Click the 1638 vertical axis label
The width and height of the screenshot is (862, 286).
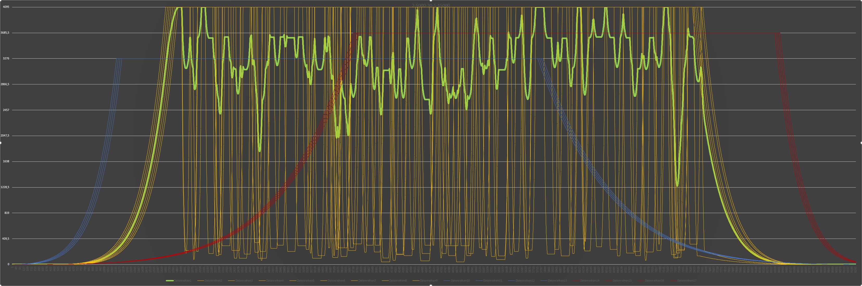6,161
